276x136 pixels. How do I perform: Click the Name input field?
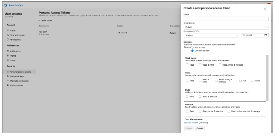pos(226,19)
